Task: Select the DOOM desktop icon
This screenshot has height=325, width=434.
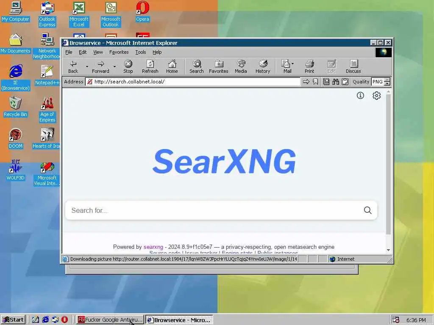Action: [x=16, y=138]
